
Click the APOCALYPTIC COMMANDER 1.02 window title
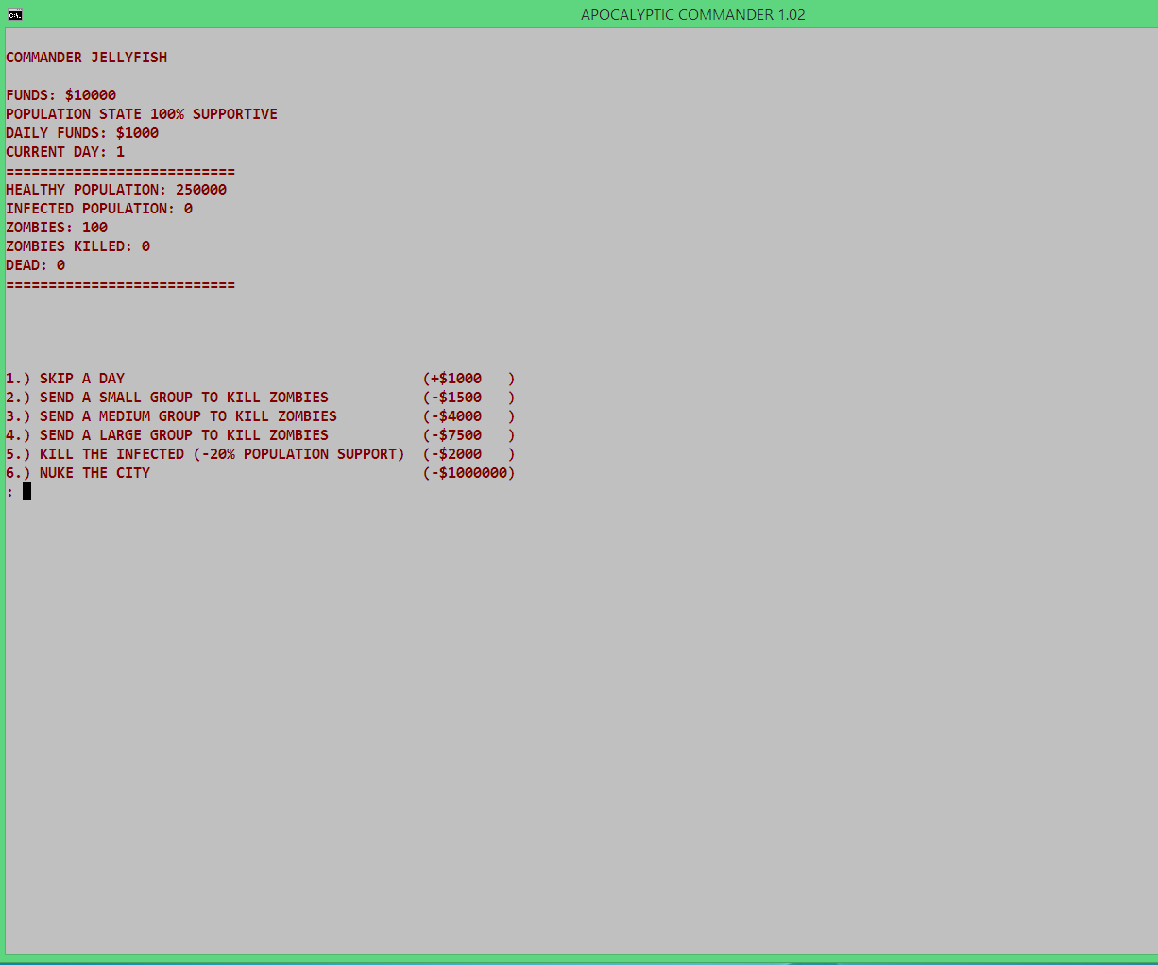point(693,14)
